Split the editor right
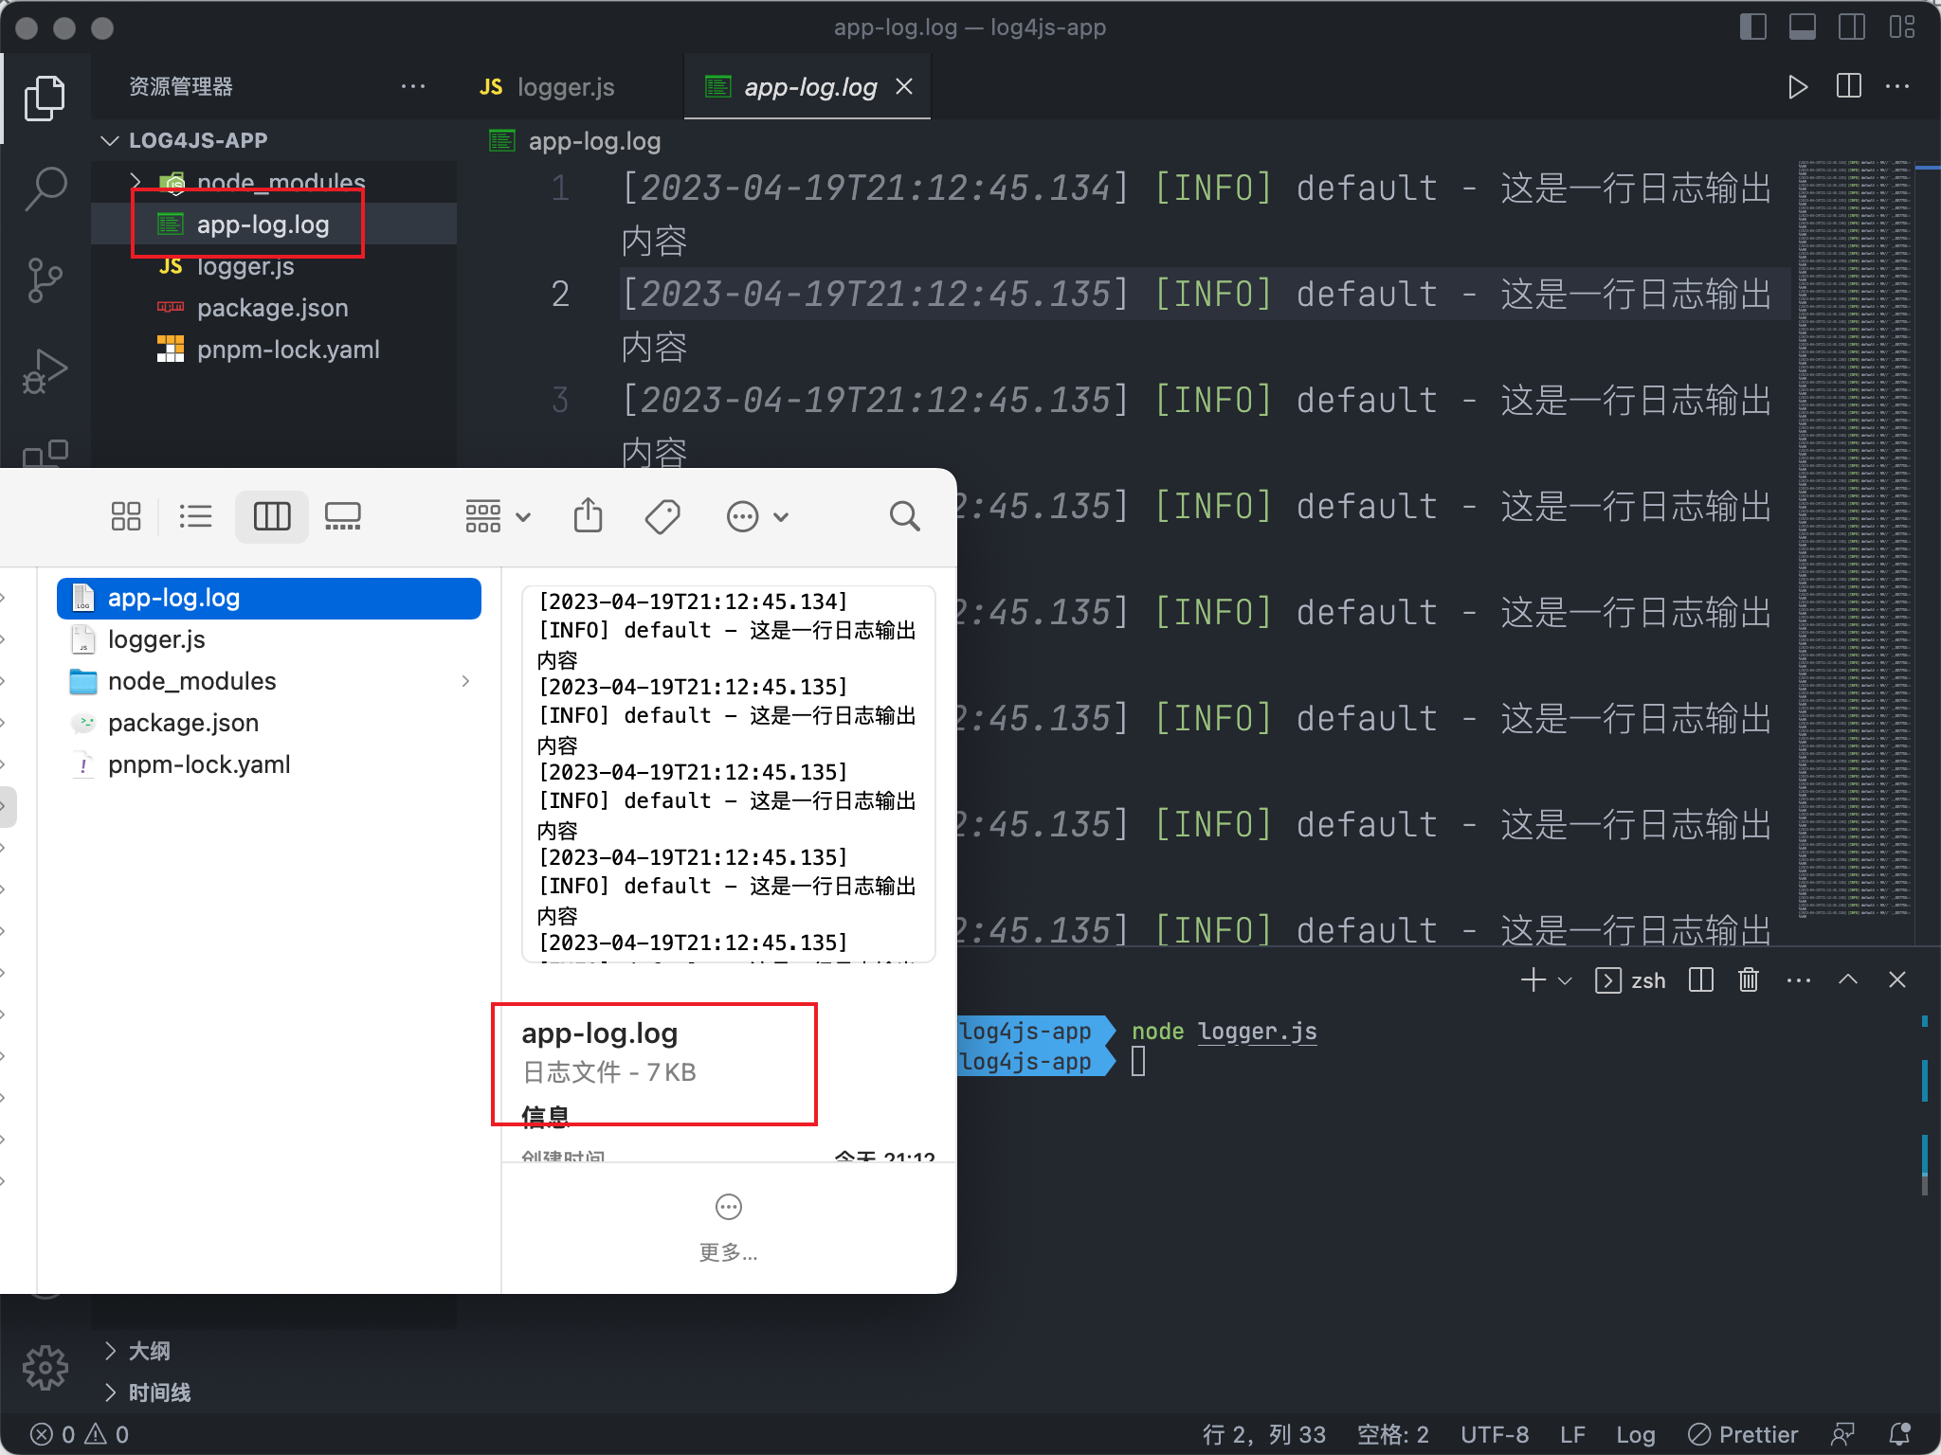Viewport: 1941px width, 1455px height. 1848,86
